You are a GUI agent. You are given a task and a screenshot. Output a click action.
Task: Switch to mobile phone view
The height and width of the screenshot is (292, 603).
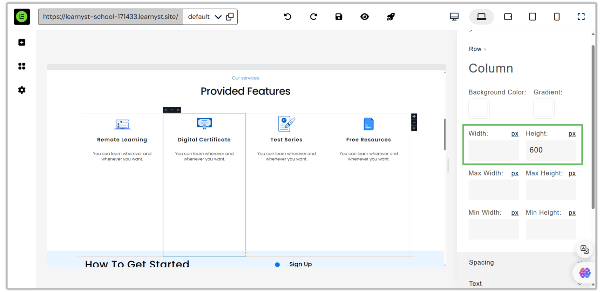tap(557, 17)
